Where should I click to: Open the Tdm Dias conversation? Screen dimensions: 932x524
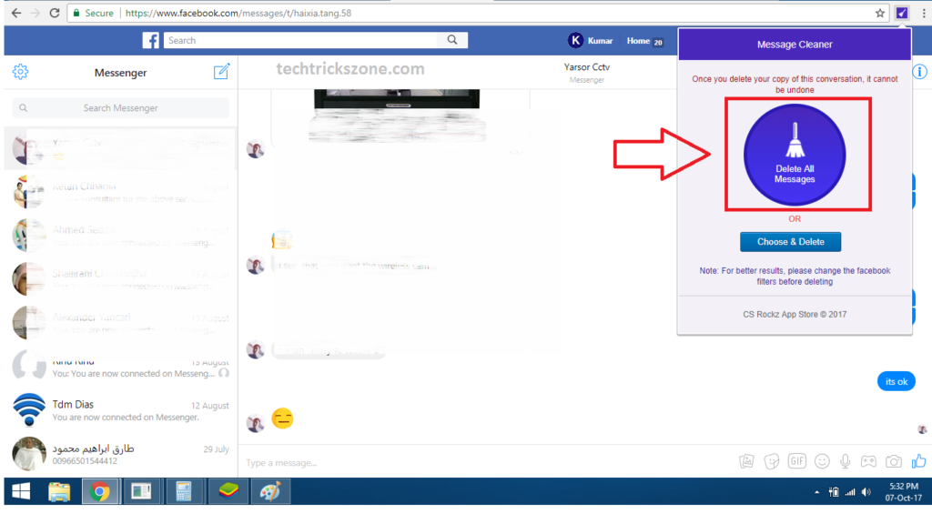point(118,410)
